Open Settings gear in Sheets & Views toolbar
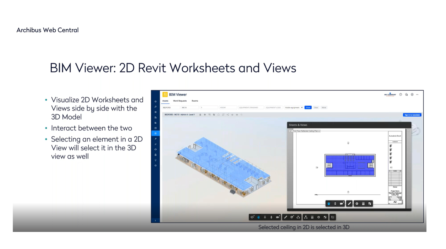This screenshot has height=249, width=446. [357, 204]
